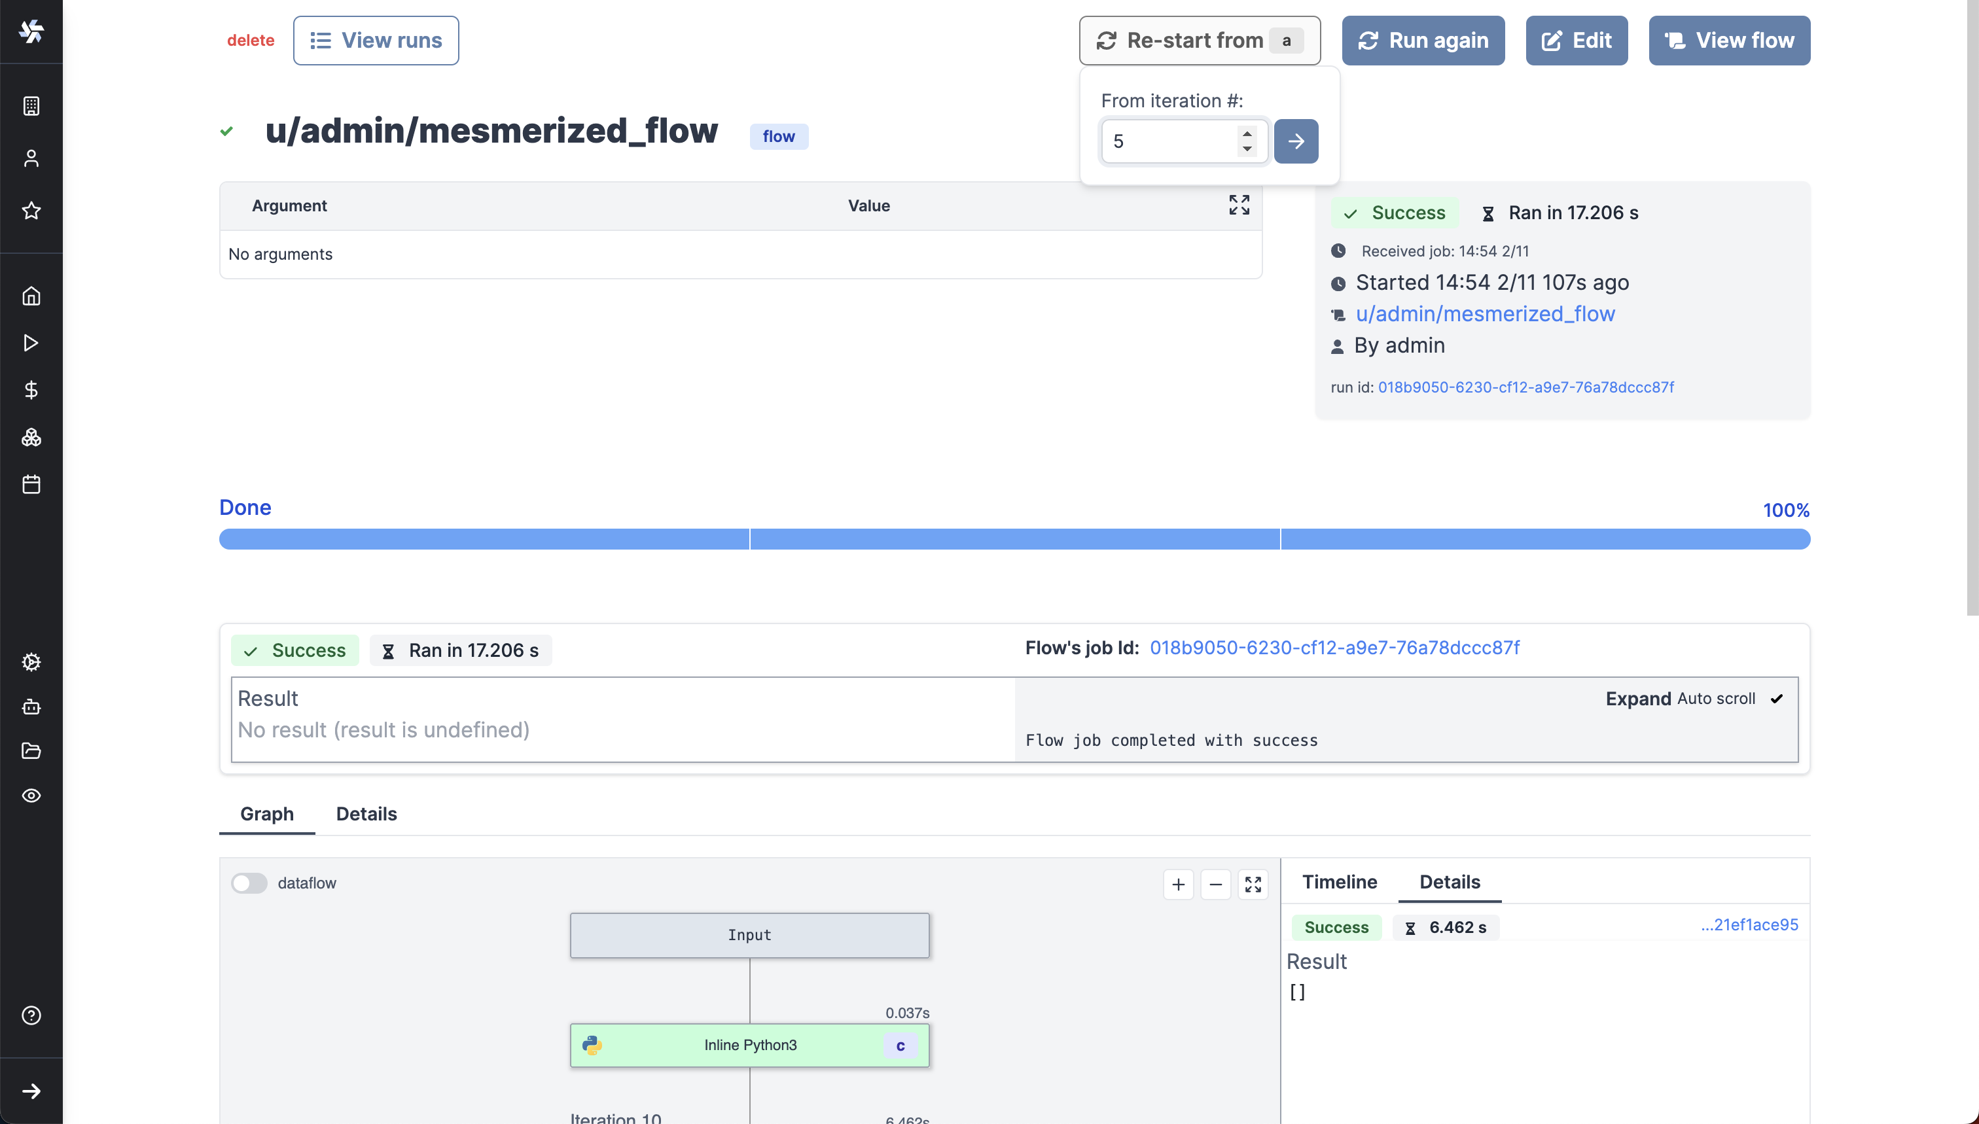Open the Windmill logo at sidebar top
The width and height of the screenshot is (1979, 1124).
tap(31, 31)
